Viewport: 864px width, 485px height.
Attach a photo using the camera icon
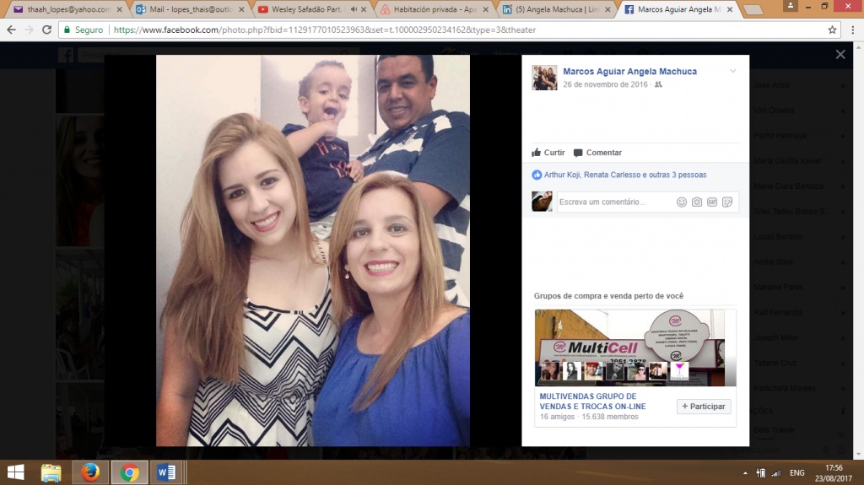[697, 202]
